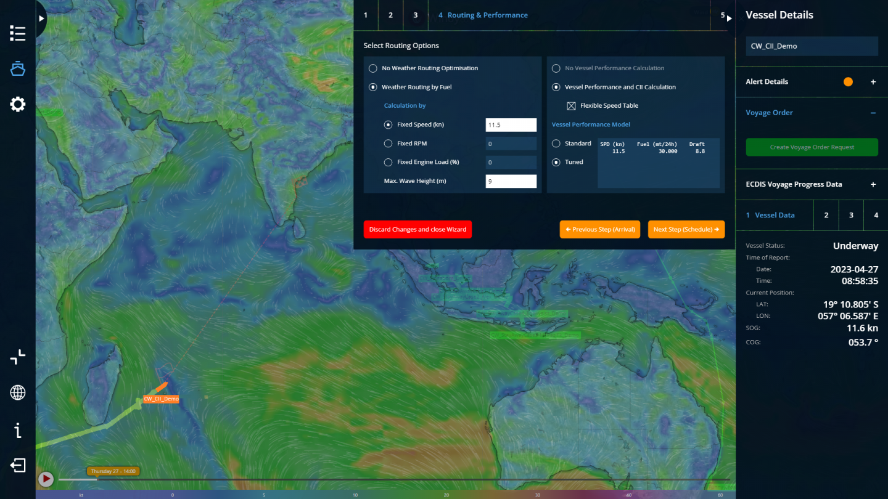Open the menu list icon at top left
Viewport: 888px width, 499px height.
coord(17,33)
